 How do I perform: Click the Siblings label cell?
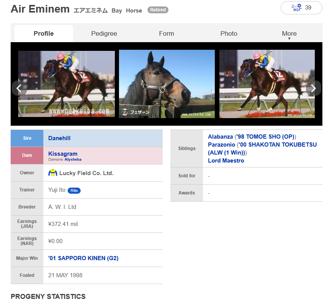(187, 148)
